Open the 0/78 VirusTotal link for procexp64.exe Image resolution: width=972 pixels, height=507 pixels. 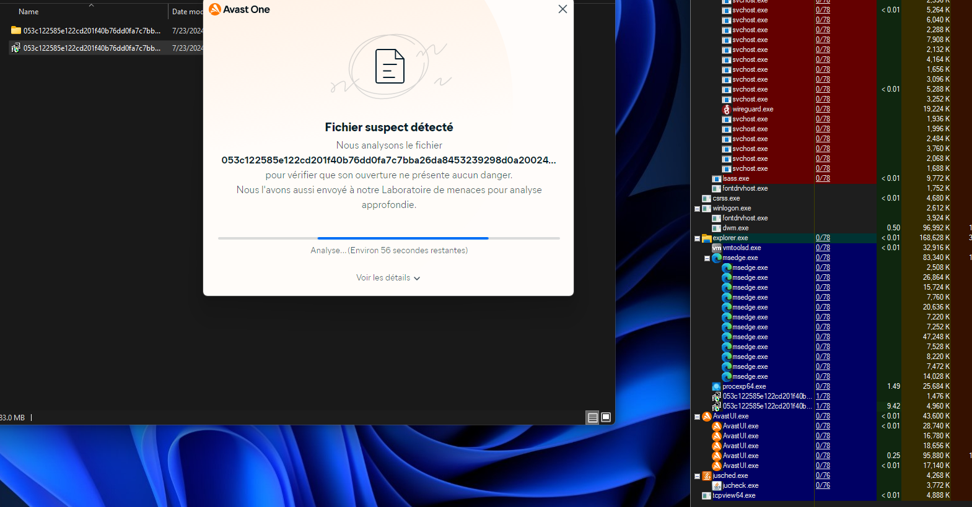[823, 386]
